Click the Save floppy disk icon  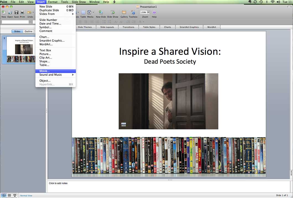16,12
